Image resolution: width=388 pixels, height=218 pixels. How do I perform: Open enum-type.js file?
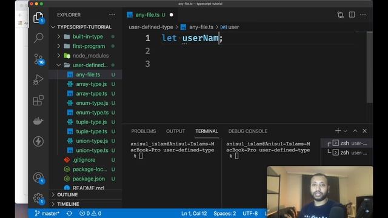(92, 103)
